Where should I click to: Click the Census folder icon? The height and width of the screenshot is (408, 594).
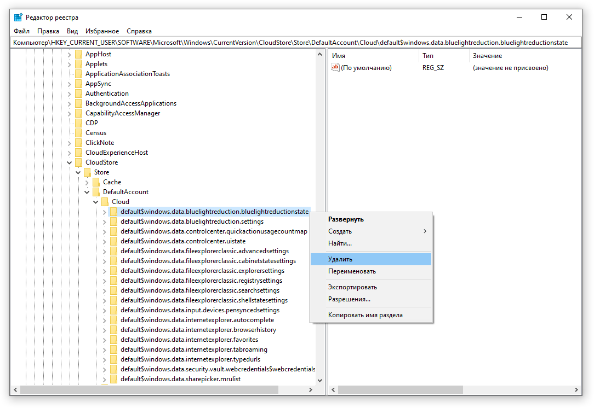click(79, 133)
